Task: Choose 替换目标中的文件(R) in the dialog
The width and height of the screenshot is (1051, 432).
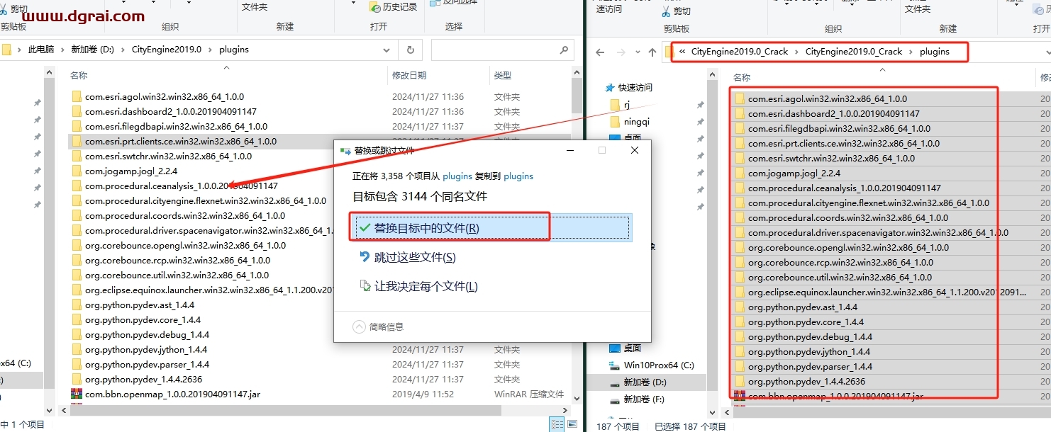Action: [491, 228]
